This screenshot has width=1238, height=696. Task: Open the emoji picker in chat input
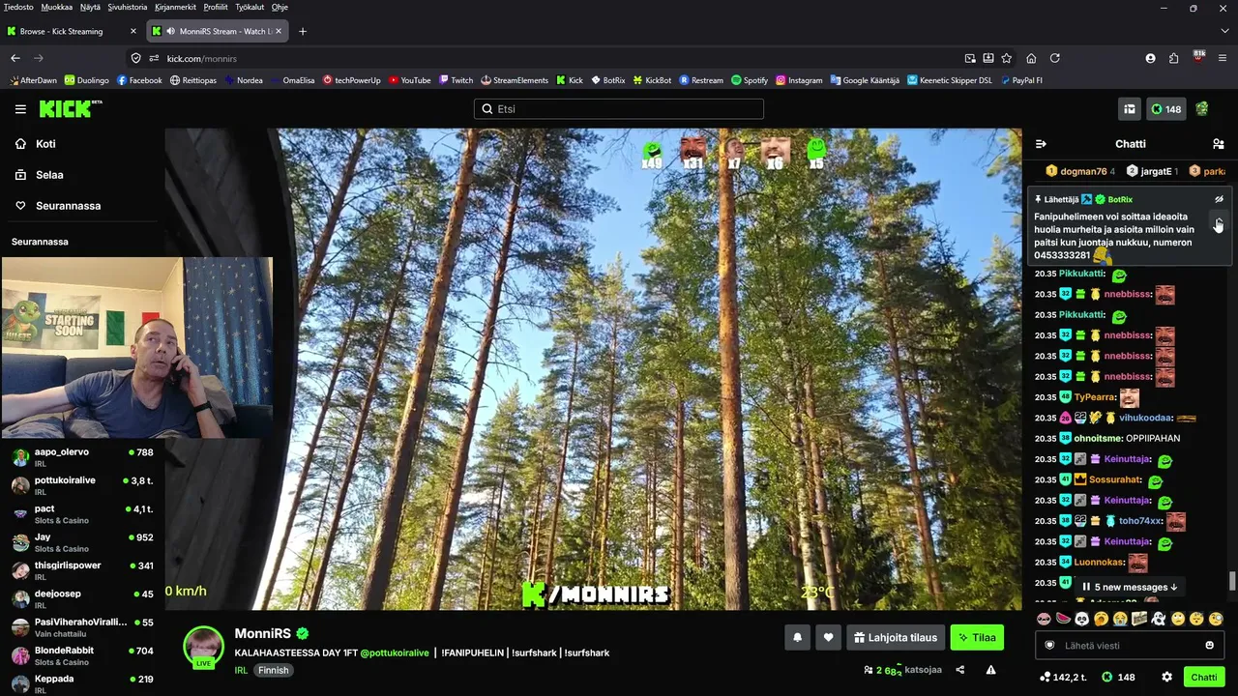click(x=1209, y=646)
